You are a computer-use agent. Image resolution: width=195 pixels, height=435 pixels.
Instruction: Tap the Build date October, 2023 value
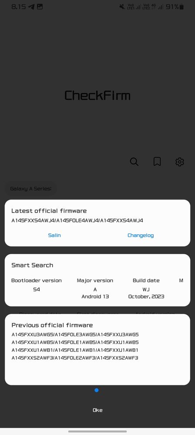pos(146,297)
